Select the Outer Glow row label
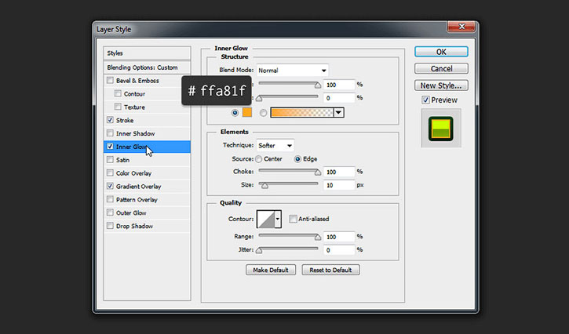 [x=131, y=213]
